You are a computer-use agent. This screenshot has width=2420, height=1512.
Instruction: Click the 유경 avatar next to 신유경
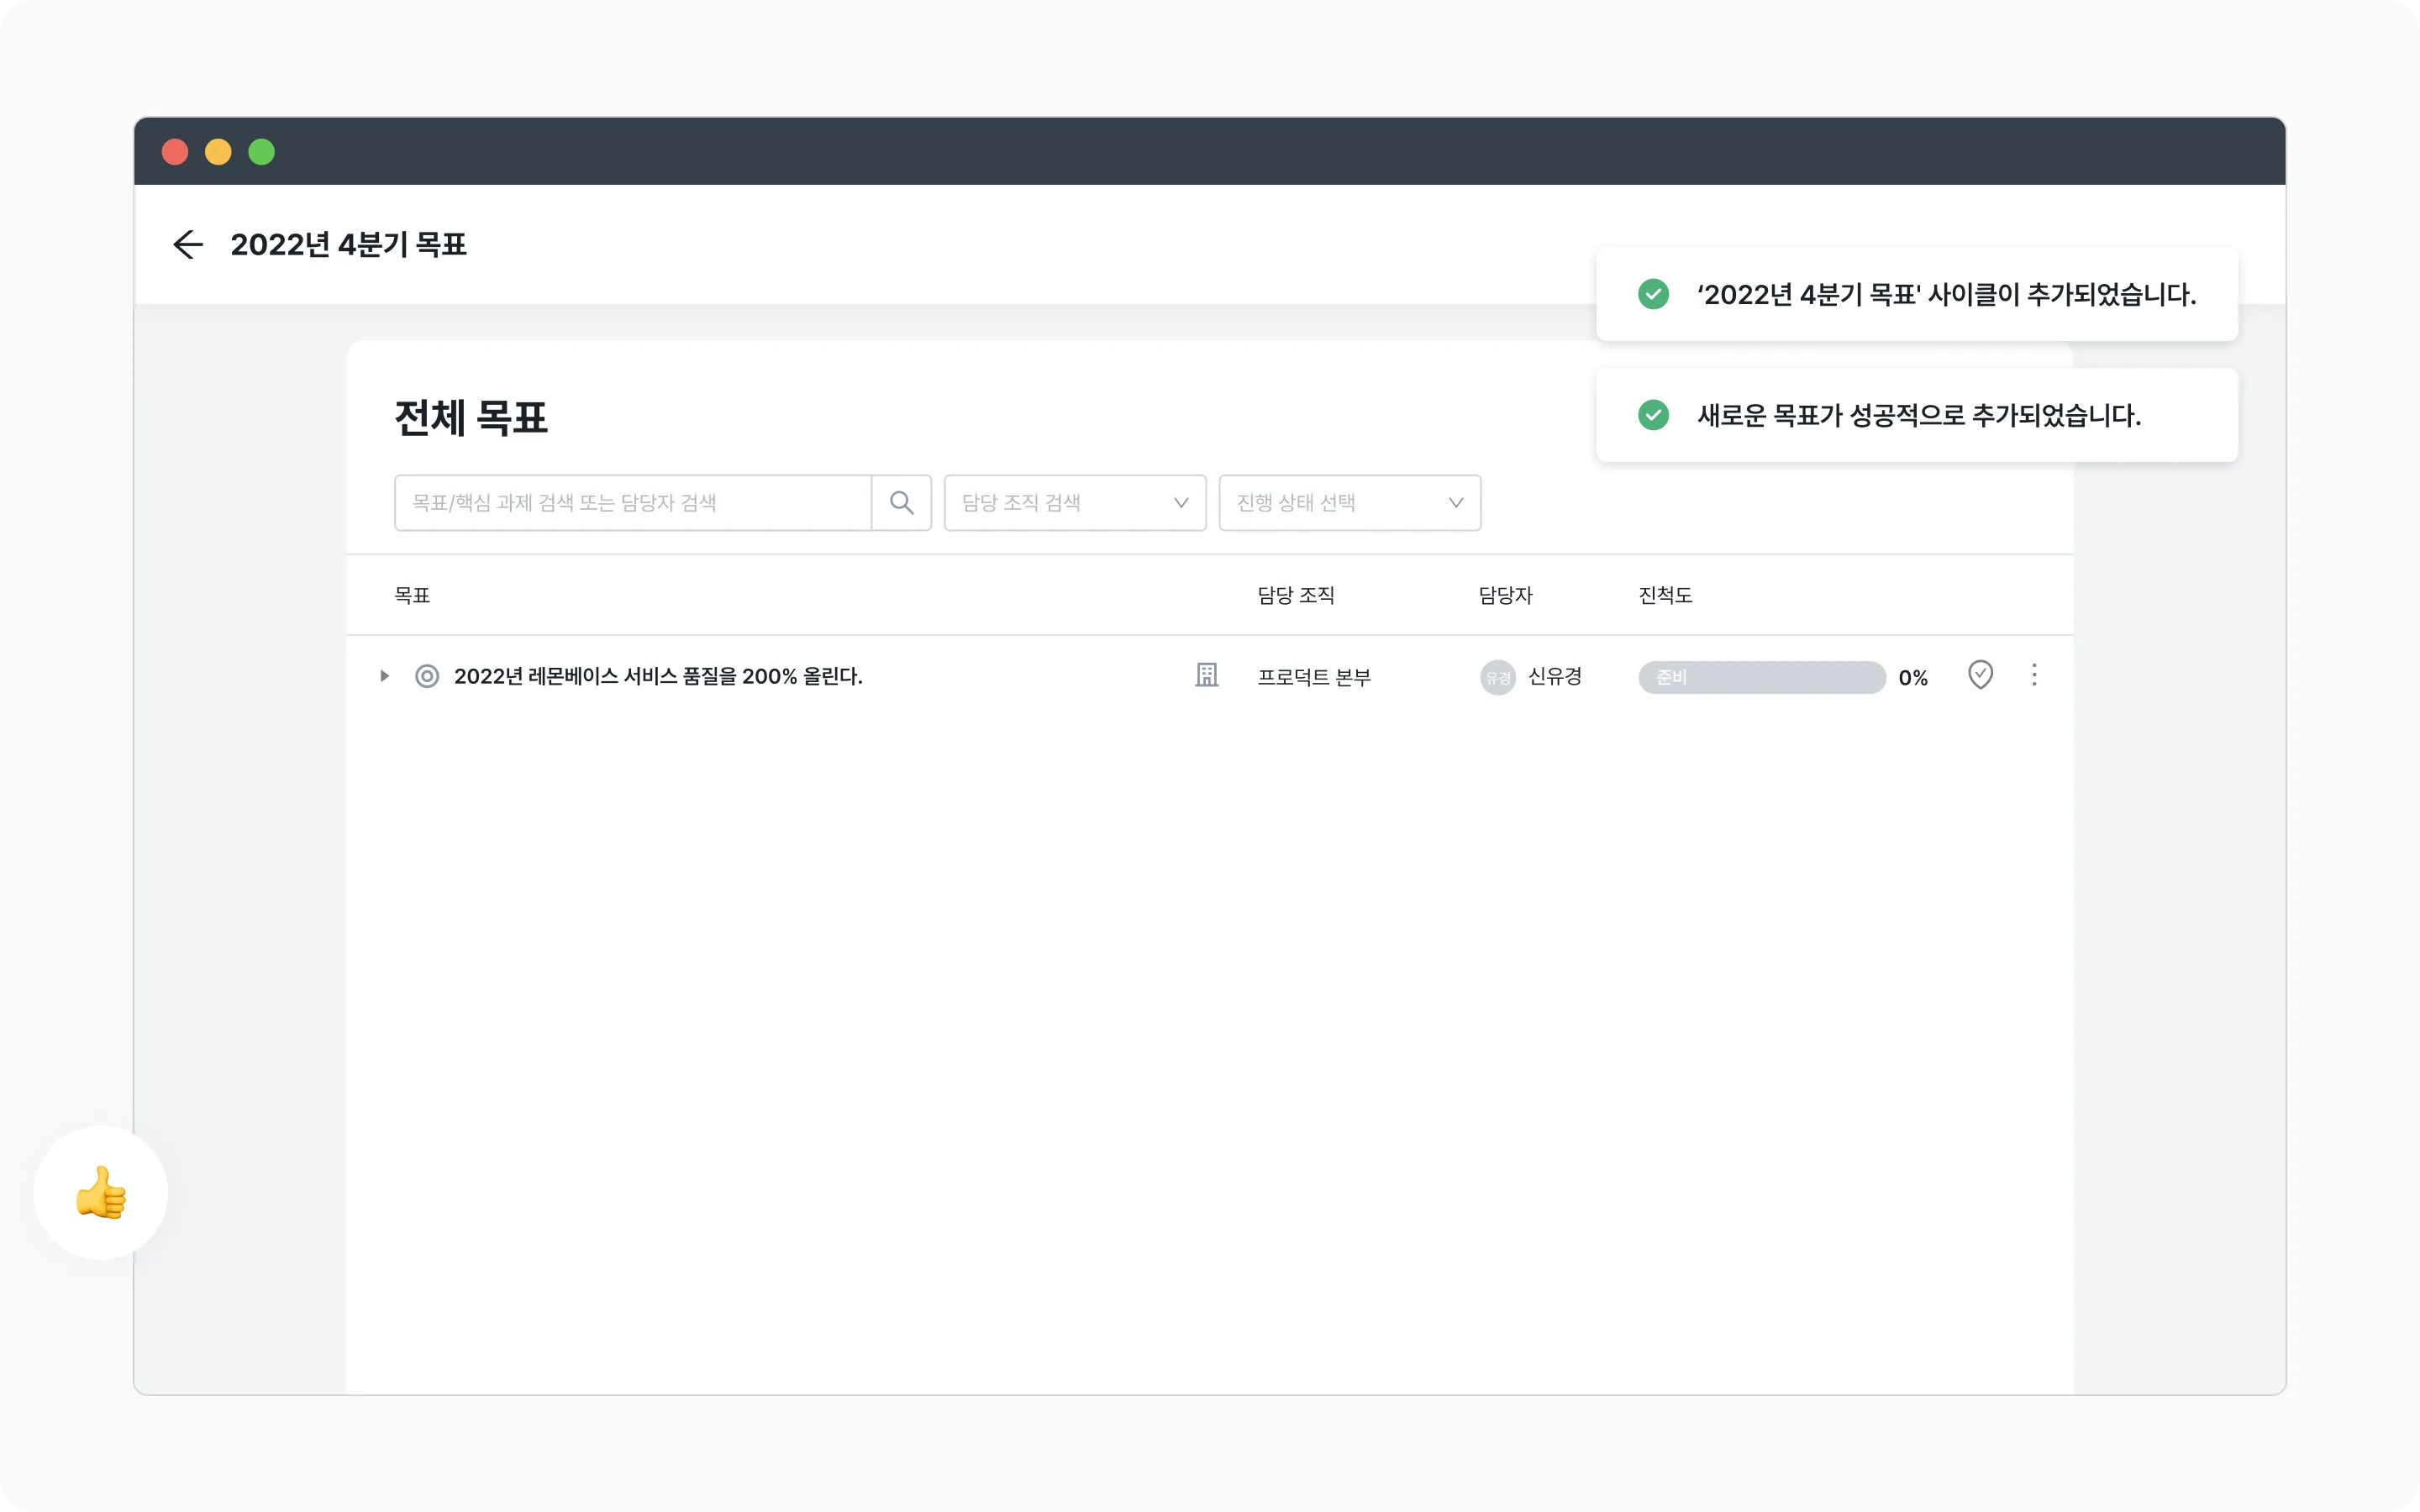click(x=1497, y=677)
